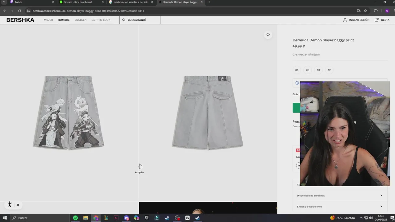Open CapCut from the taskbar
The width and height of the screenshot is (395, 222).
[x=187, y=218]
